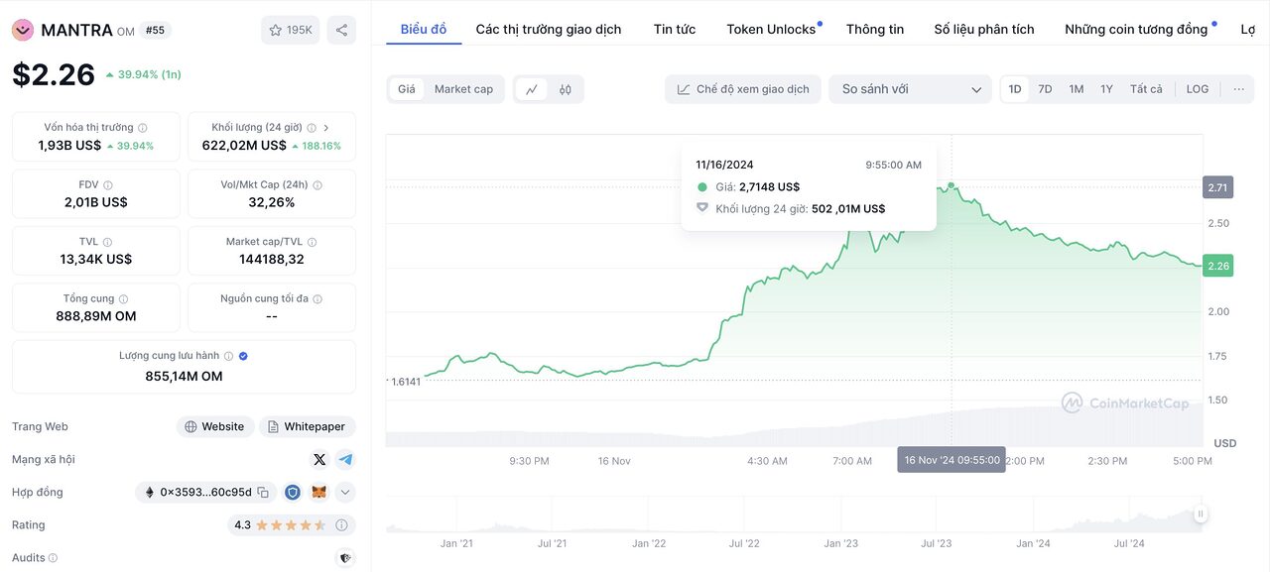This screenshot has width=1270, height=572.
Task: Click the info icon next to Tổng cung
Action: click(x=124, y=298)
